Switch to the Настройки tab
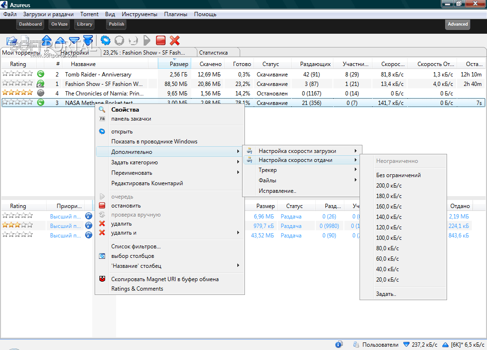487x350 pixels. [x=75, y=52]
